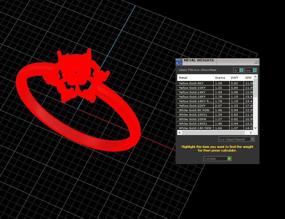The image size is (285, 219).
Task: Select the White Gold:9K PdW row
Action: click(215, 110)
